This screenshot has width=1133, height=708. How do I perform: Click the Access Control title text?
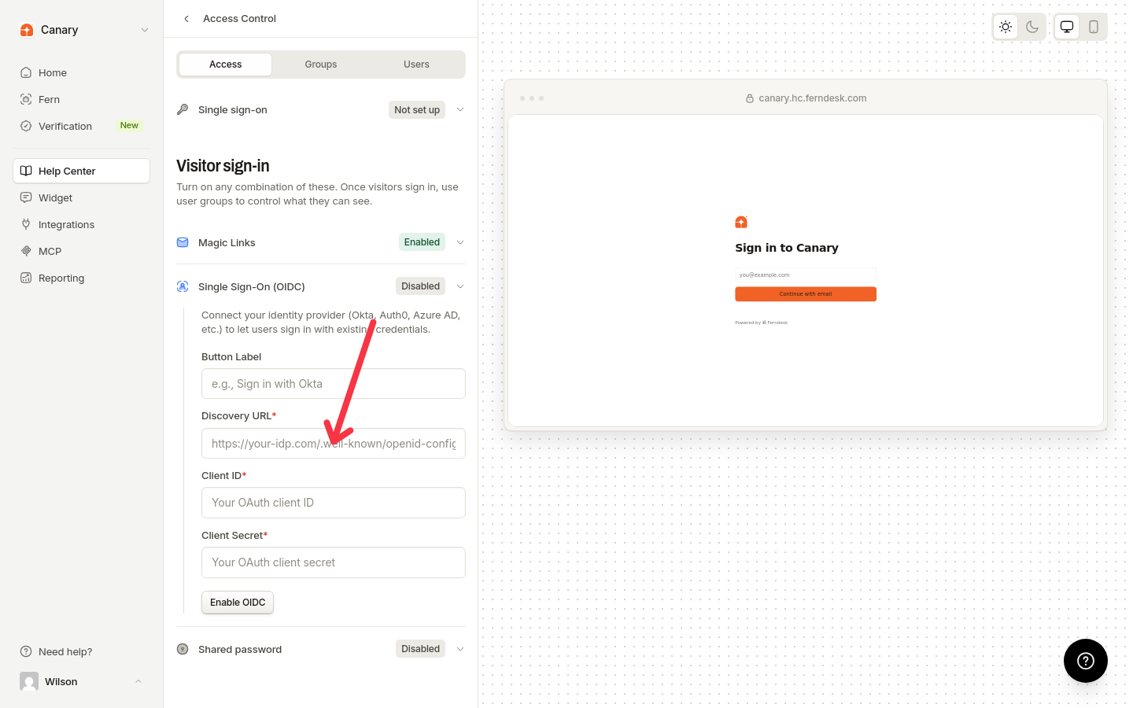(239, 19)
